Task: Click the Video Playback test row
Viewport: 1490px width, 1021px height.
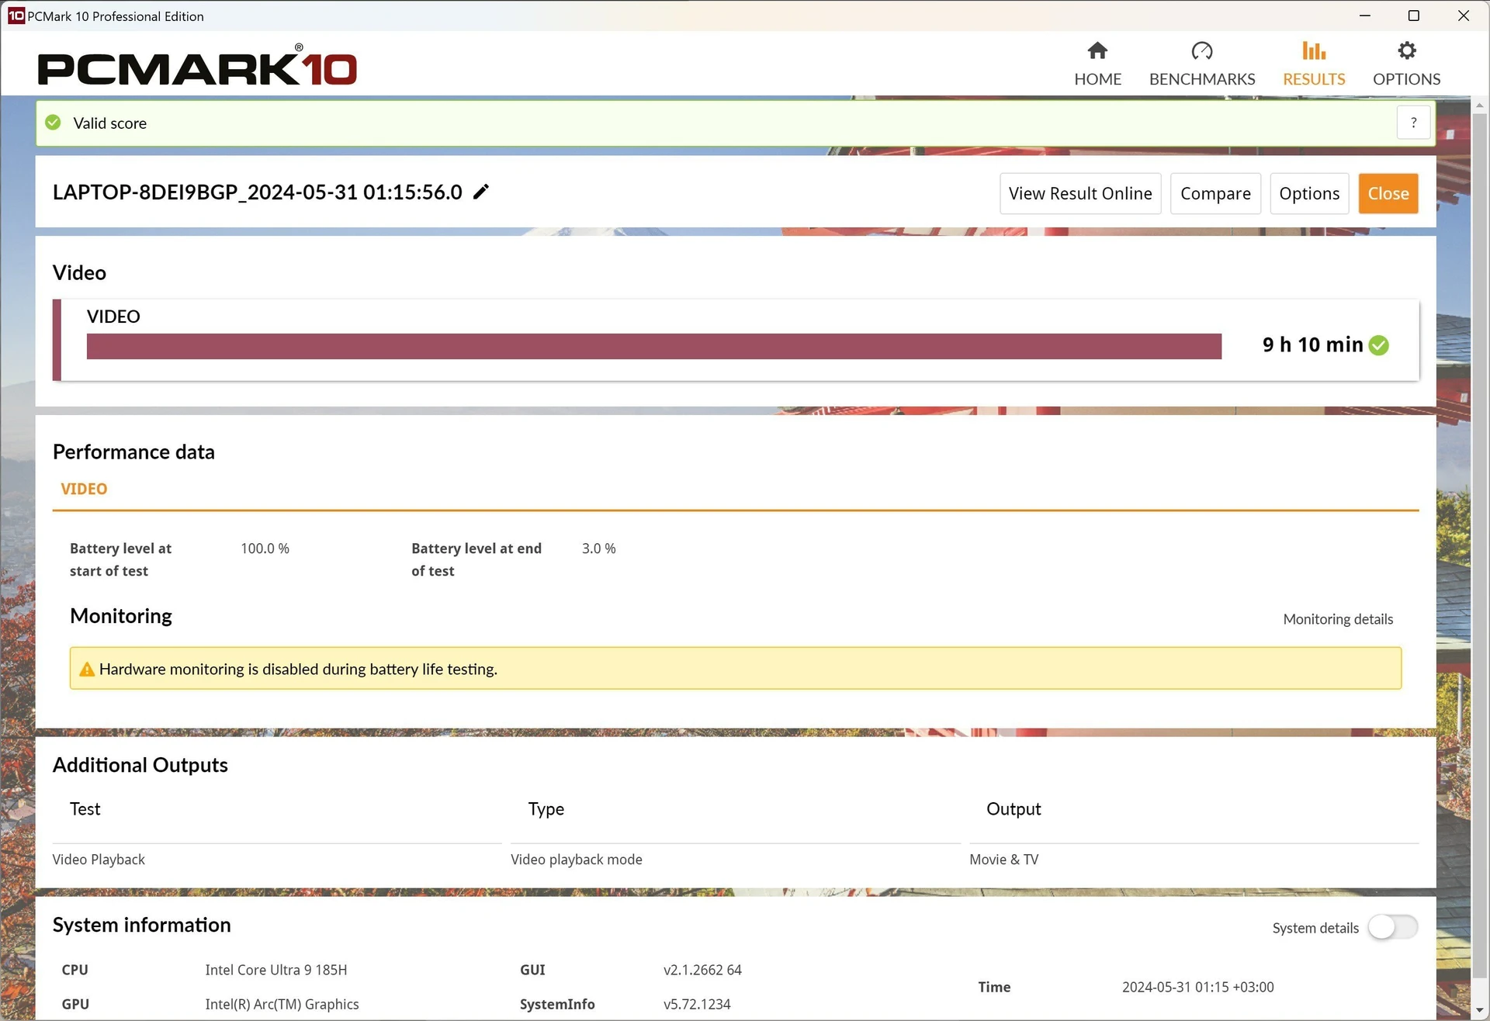Action: 99,860
